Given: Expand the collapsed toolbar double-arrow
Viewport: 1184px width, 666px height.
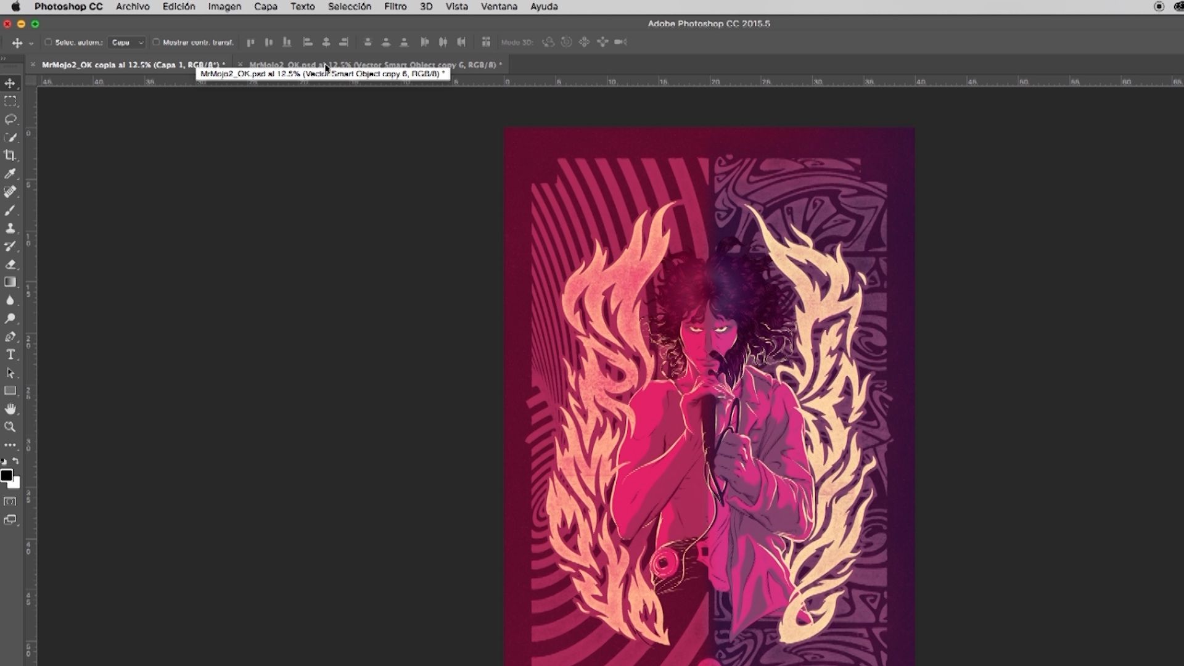Looking at the screenshot, I should [x=3, y=58].
